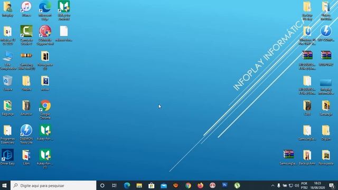Launch Google Chrome from the taskbar

pyautogui.click(x=188, y=185)
